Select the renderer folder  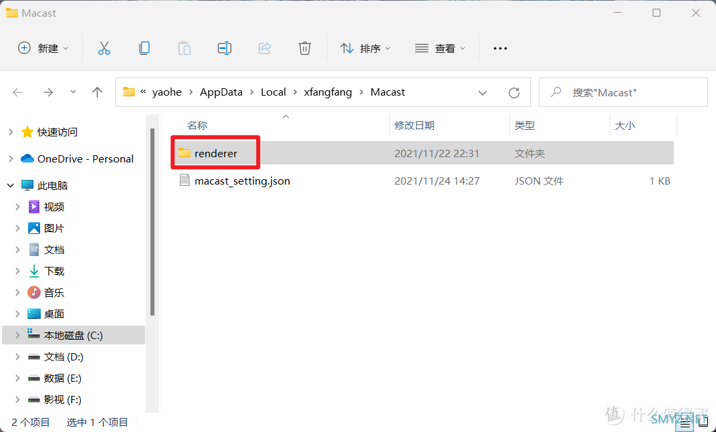[x=423, y=153]
